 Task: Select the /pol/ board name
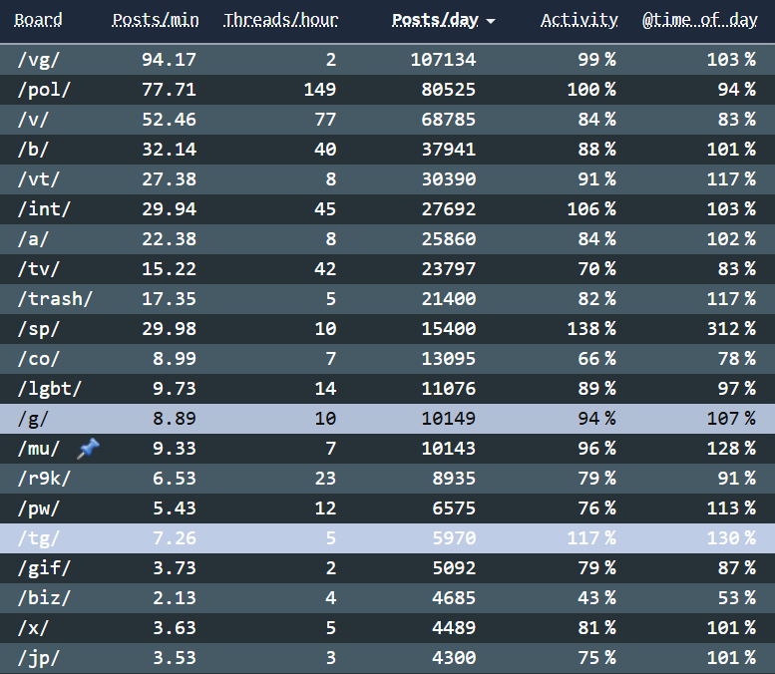click(44, 90)
